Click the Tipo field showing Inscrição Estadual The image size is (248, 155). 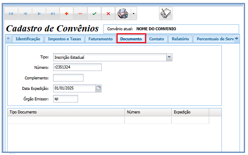tap(110, 57)
